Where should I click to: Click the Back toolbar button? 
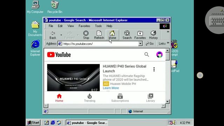click(x=53, y=35)
